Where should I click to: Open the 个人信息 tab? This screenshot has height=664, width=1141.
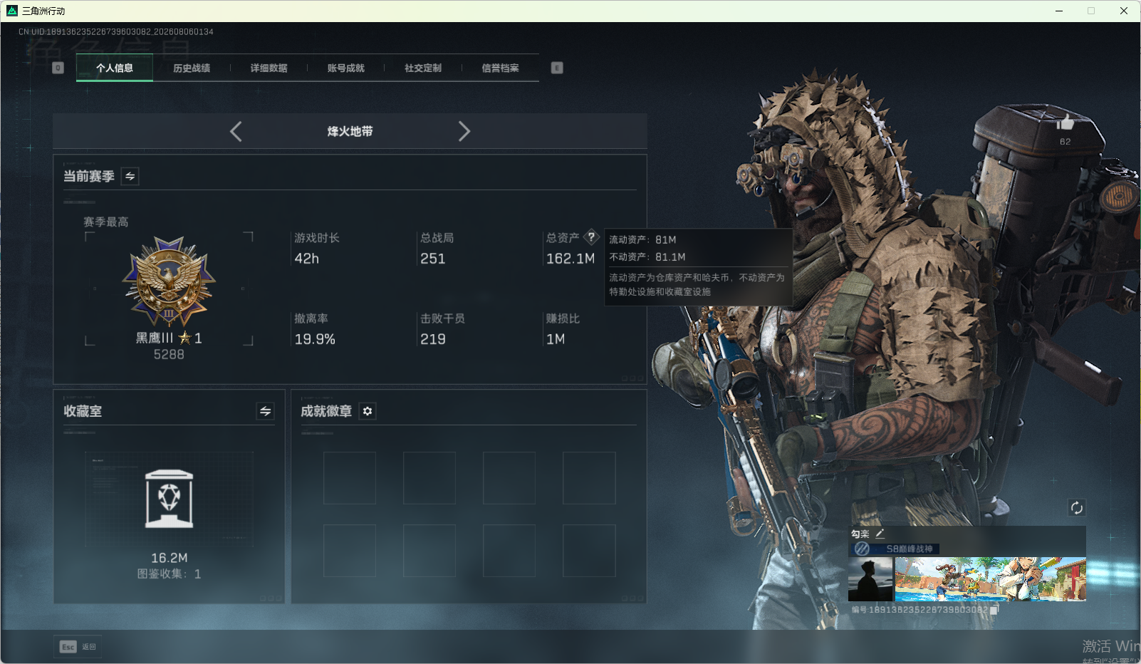point(115,68)
